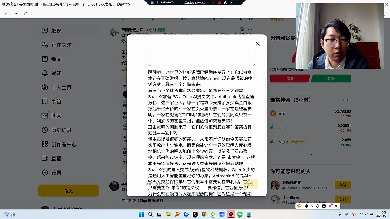The width and height of the screenshot is (390, 219).
Task: Click the 查看更多 link at top right
Action: click(277, 20)
